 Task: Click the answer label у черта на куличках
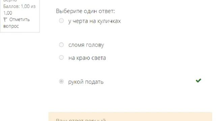pos(94,21)
